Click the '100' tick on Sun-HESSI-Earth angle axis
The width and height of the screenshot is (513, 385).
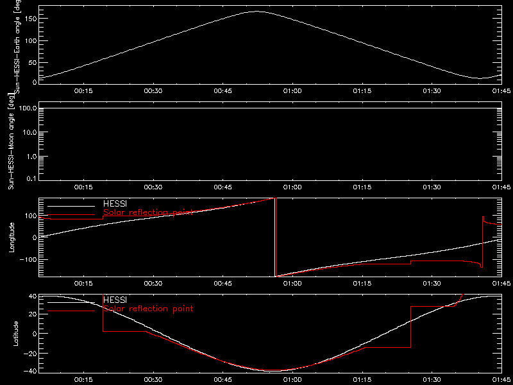click(30, 40)
